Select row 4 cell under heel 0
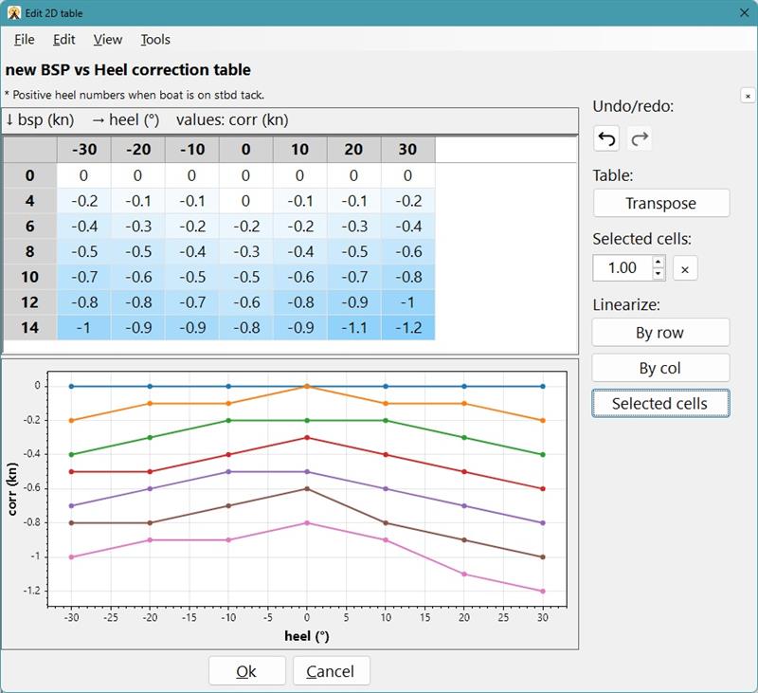The height and width of the screenshot is (693, 758). 246,201
